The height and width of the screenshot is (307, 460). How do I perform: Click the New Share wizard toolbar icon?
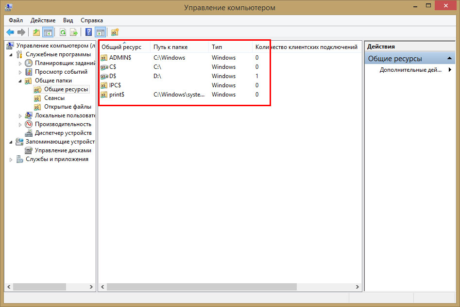[115, 32]
